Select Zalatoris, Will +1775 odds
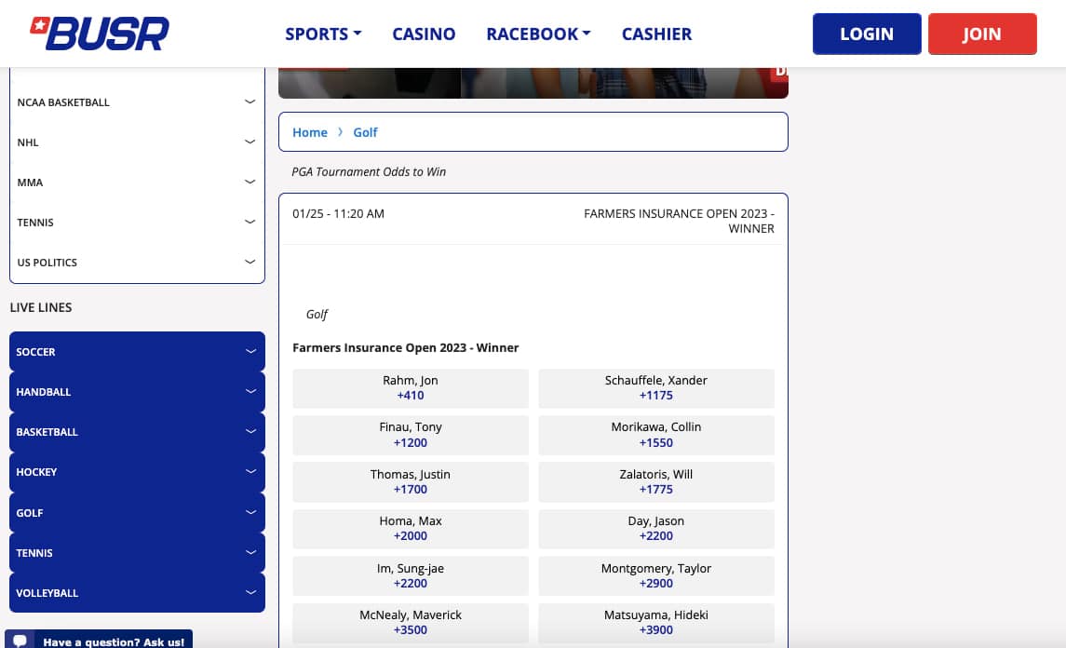1066x648 pixels. tap(656, 482)
